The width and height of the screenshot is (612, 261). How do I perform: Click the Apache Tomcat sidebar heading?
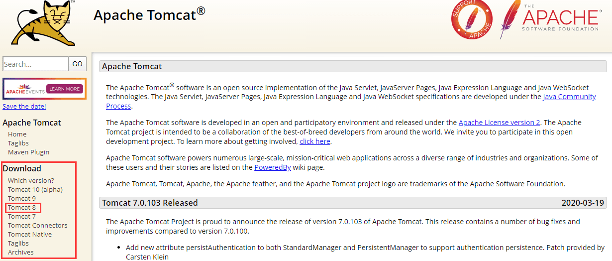pos(32,123)
